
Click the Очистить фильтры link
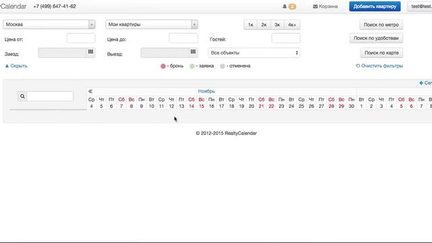tap(379, 66)
